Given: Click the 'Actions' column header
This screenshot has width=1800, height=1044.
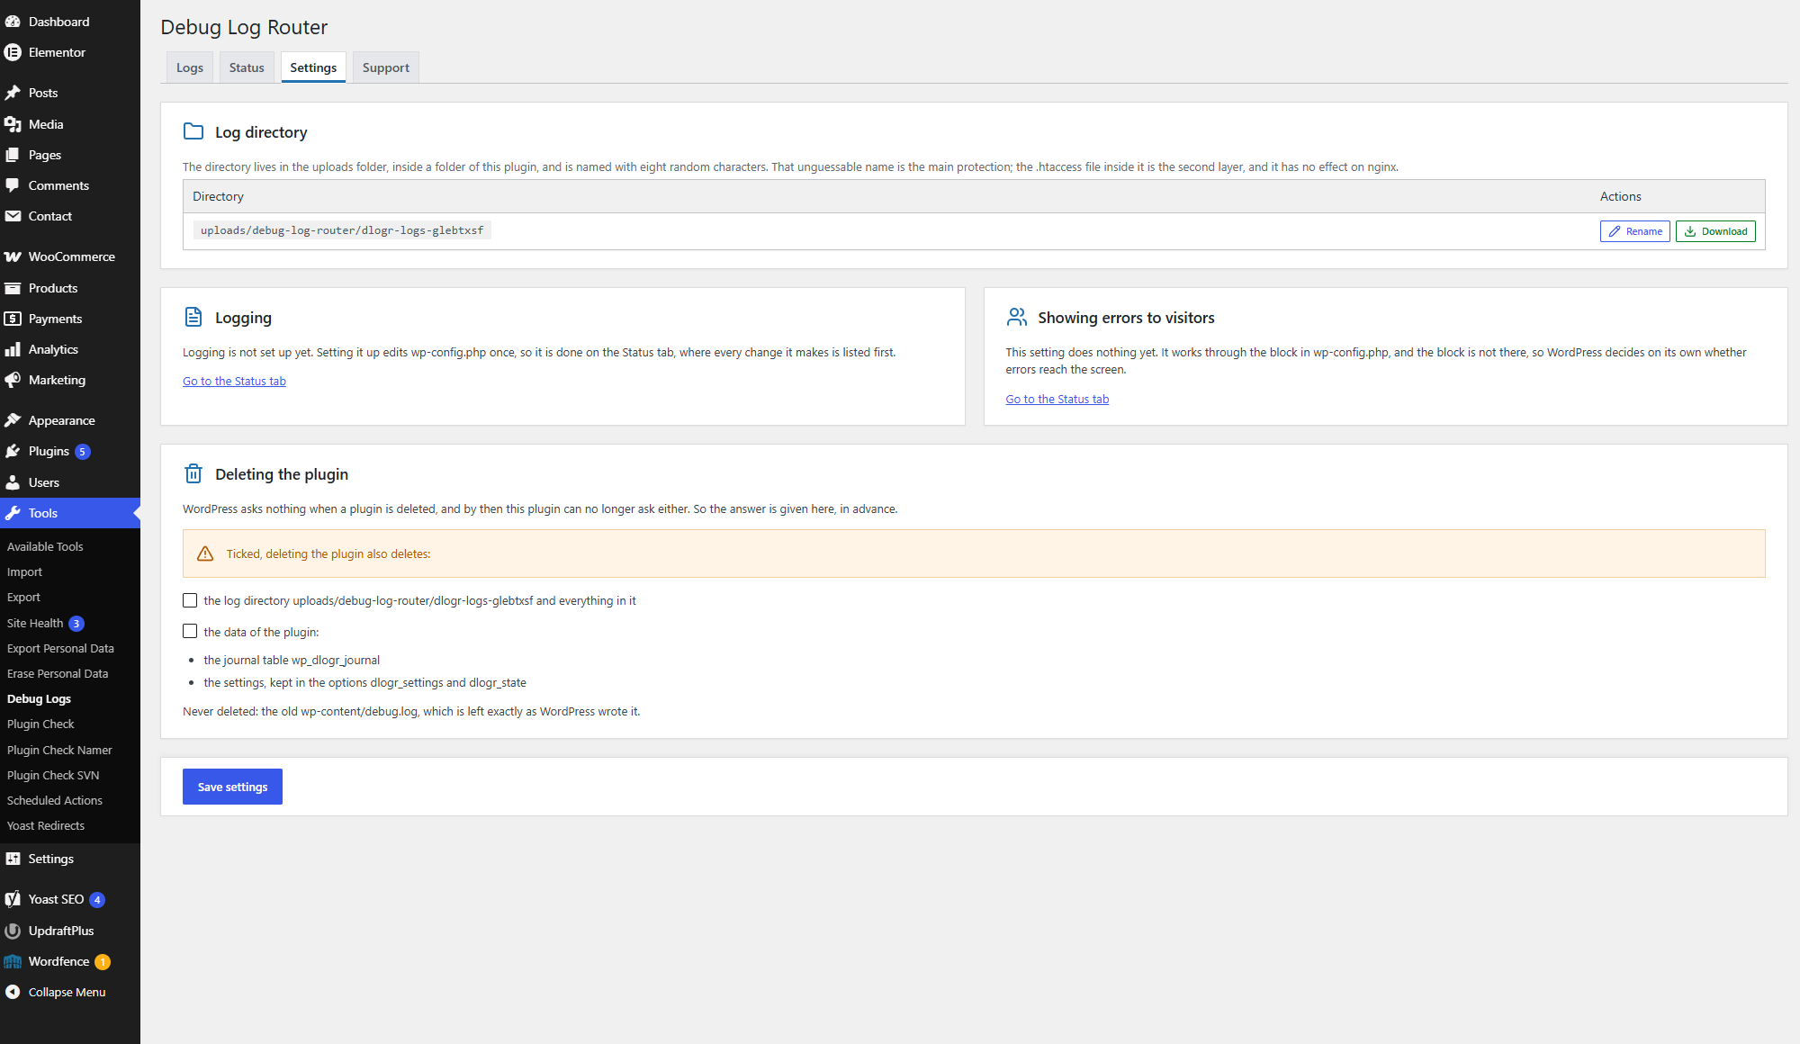Looking at the screenshot, I should coord(1620,196).
